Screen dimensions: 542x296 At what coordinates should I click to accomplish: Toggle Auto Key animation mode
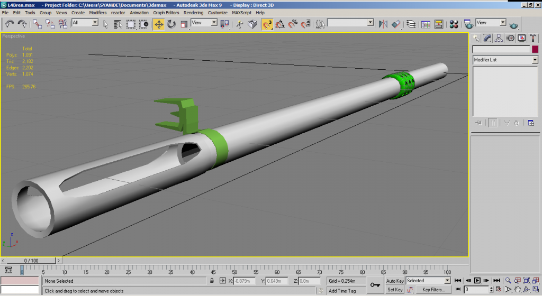coord(395,281)
